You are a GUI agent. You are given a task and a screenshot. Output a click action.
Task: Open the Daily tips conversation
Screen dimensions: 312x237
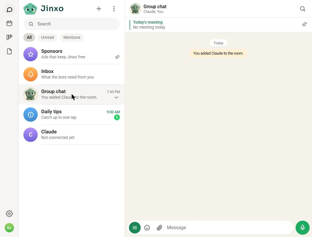[x=72, y=115]
